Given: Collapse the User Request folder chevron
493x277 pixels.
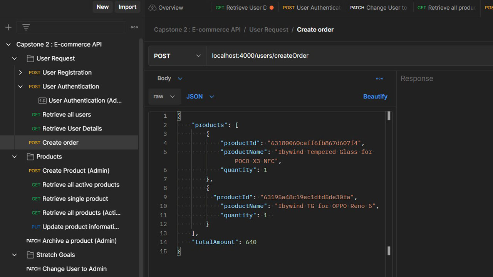Looking at the screenshot, I should (x=15, y=58).
